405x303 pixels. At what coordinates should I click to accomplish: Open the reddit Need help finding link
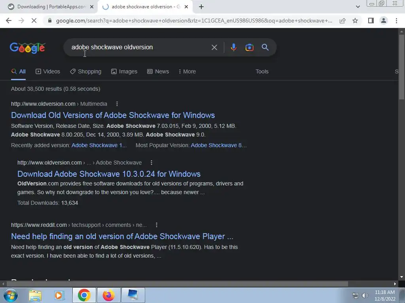(122, 236)
